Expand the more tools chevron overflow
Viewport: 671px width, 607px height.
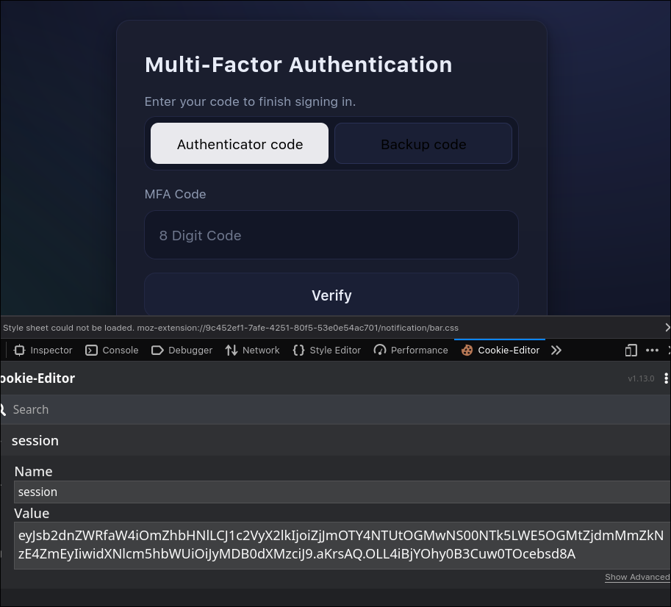point(556,351)
